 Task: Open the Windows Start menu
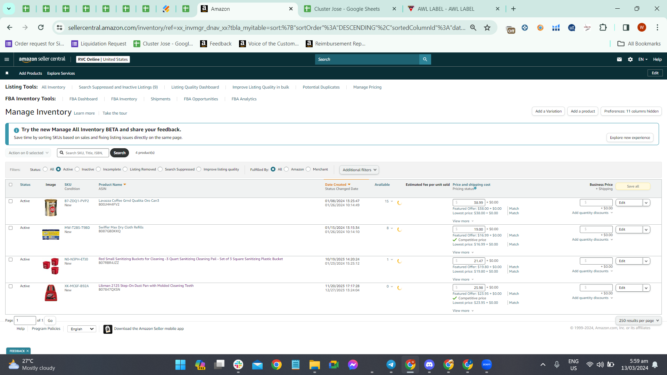pos(180,365)
